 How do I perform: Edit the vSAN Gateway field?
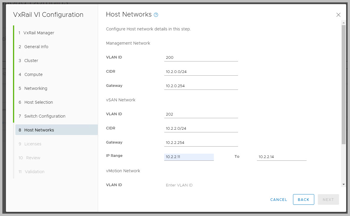[x=201, y=143]
